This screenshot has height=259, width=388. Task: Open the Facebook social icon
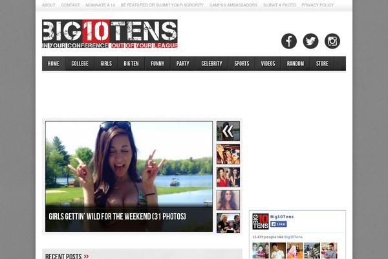tap(289, 41)
